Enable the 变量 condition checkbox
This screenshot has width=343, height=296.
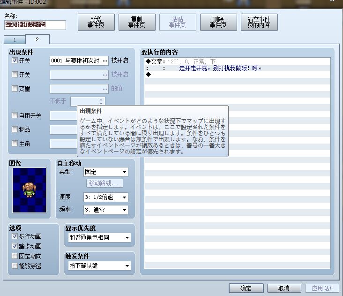tap(15, 89)
